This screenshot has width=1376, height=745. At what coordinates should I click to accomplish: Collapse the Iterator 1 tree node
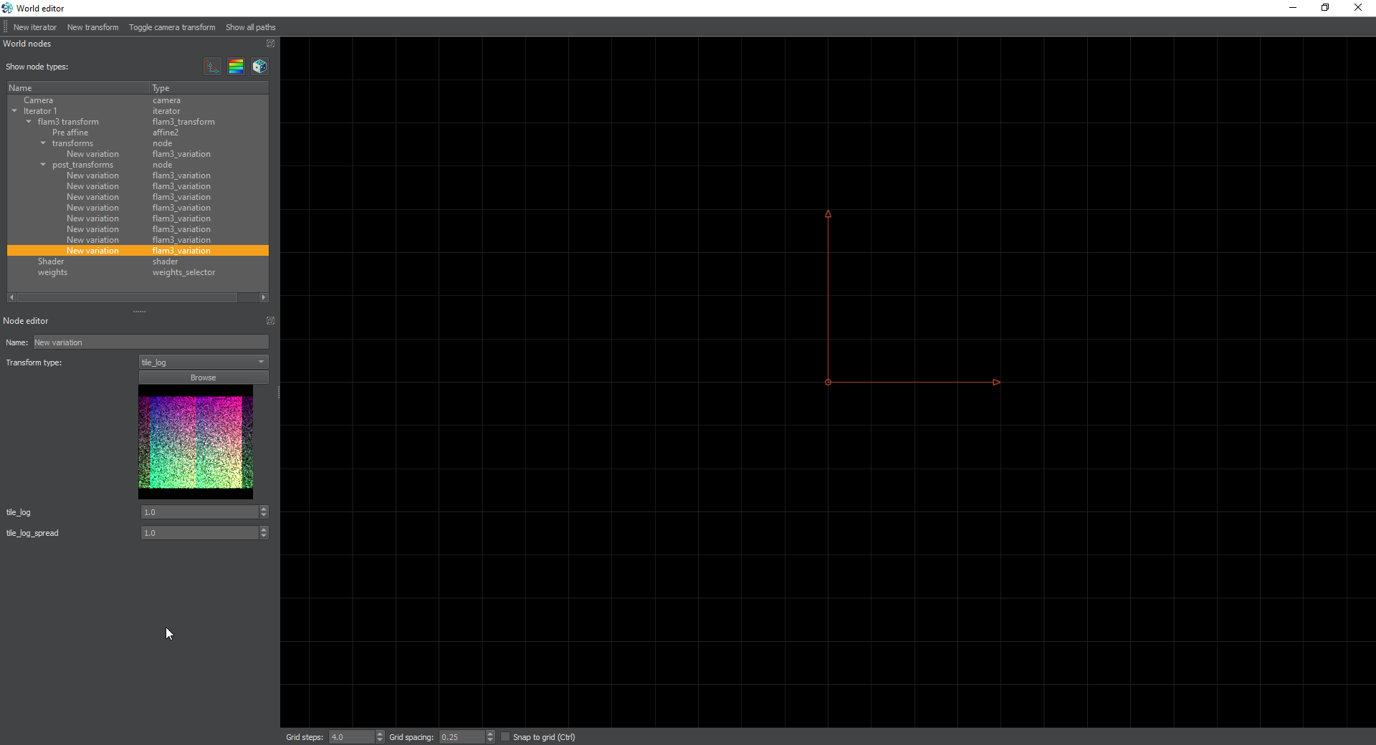click(14, 111)
